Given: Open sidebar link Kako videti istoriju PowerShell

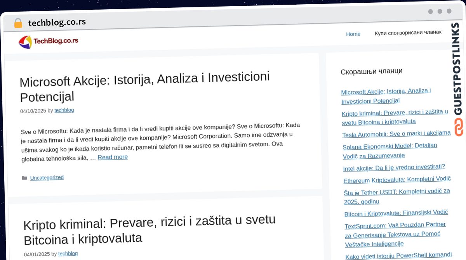Looking at the screenshot, I should [x=398, y=255].
